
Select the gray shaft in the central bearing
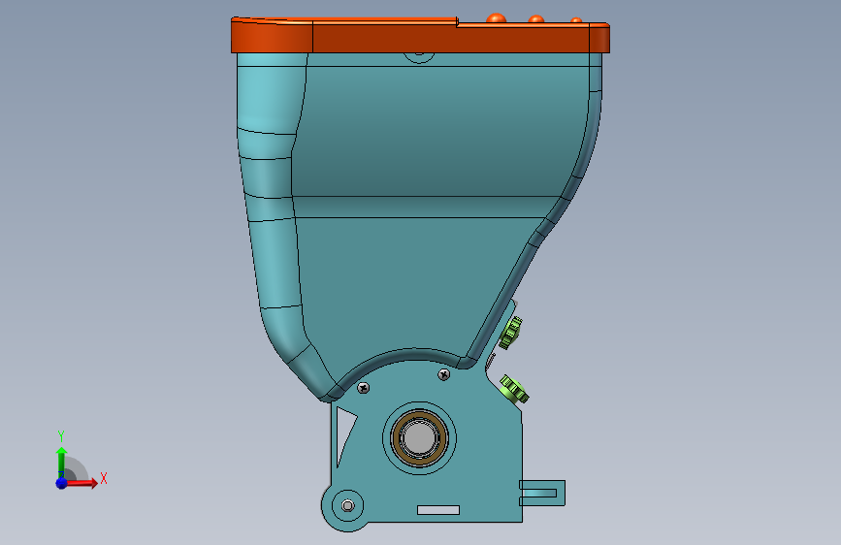coord(419,437)
